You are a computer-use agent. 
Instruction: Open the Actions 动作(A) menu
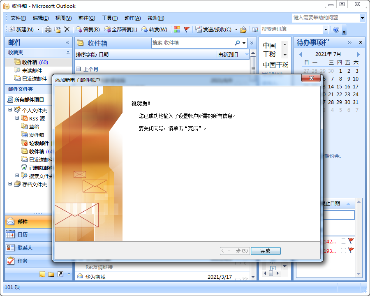click(133, 18)
